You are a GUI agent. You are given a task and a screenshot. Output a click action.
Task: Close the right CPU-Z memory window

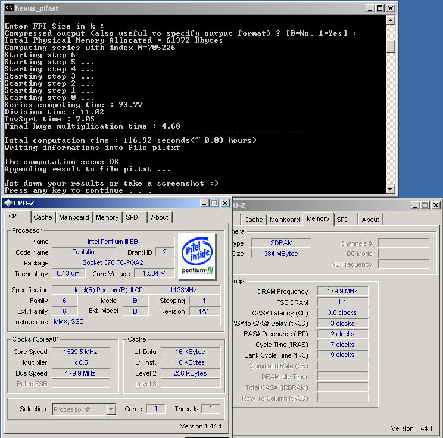(436, 205)
